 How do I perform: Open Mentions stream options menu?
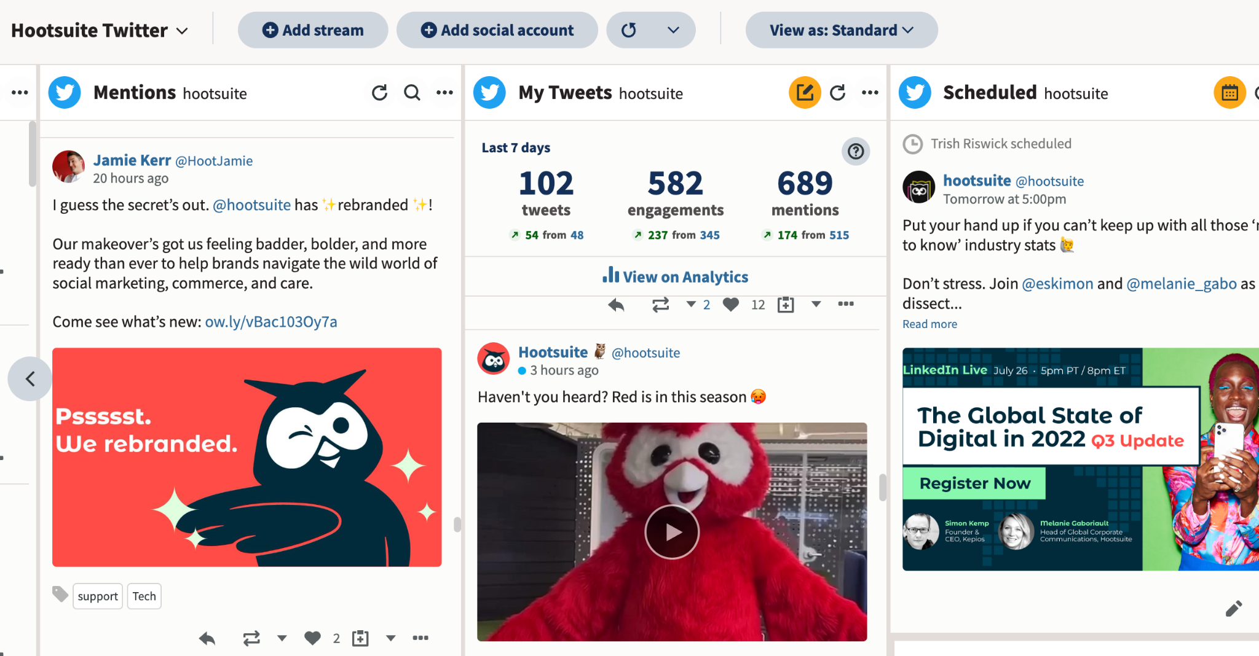point(444,93)
